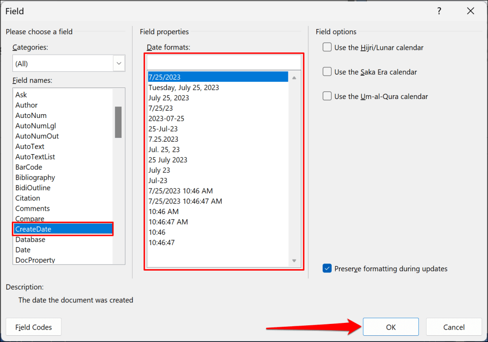Open Field Codes view
488x342 pixels.
point(33,327)
